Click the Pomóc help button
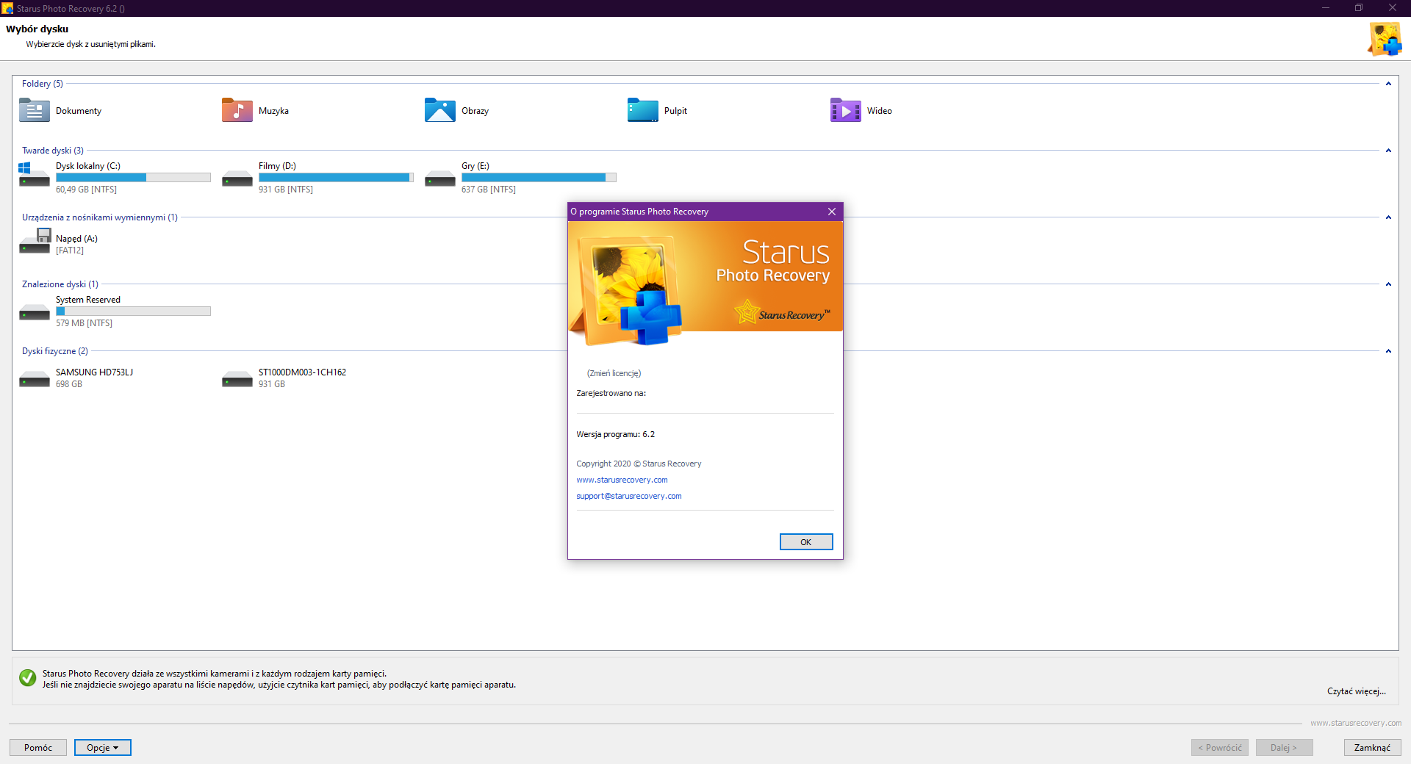This screenshot has height=764, width=1411. [x=38, y=747]
